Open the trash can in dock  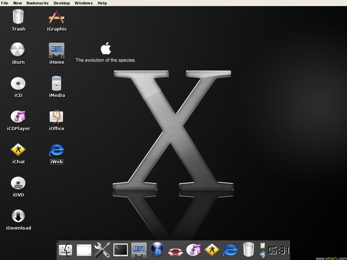248,250
